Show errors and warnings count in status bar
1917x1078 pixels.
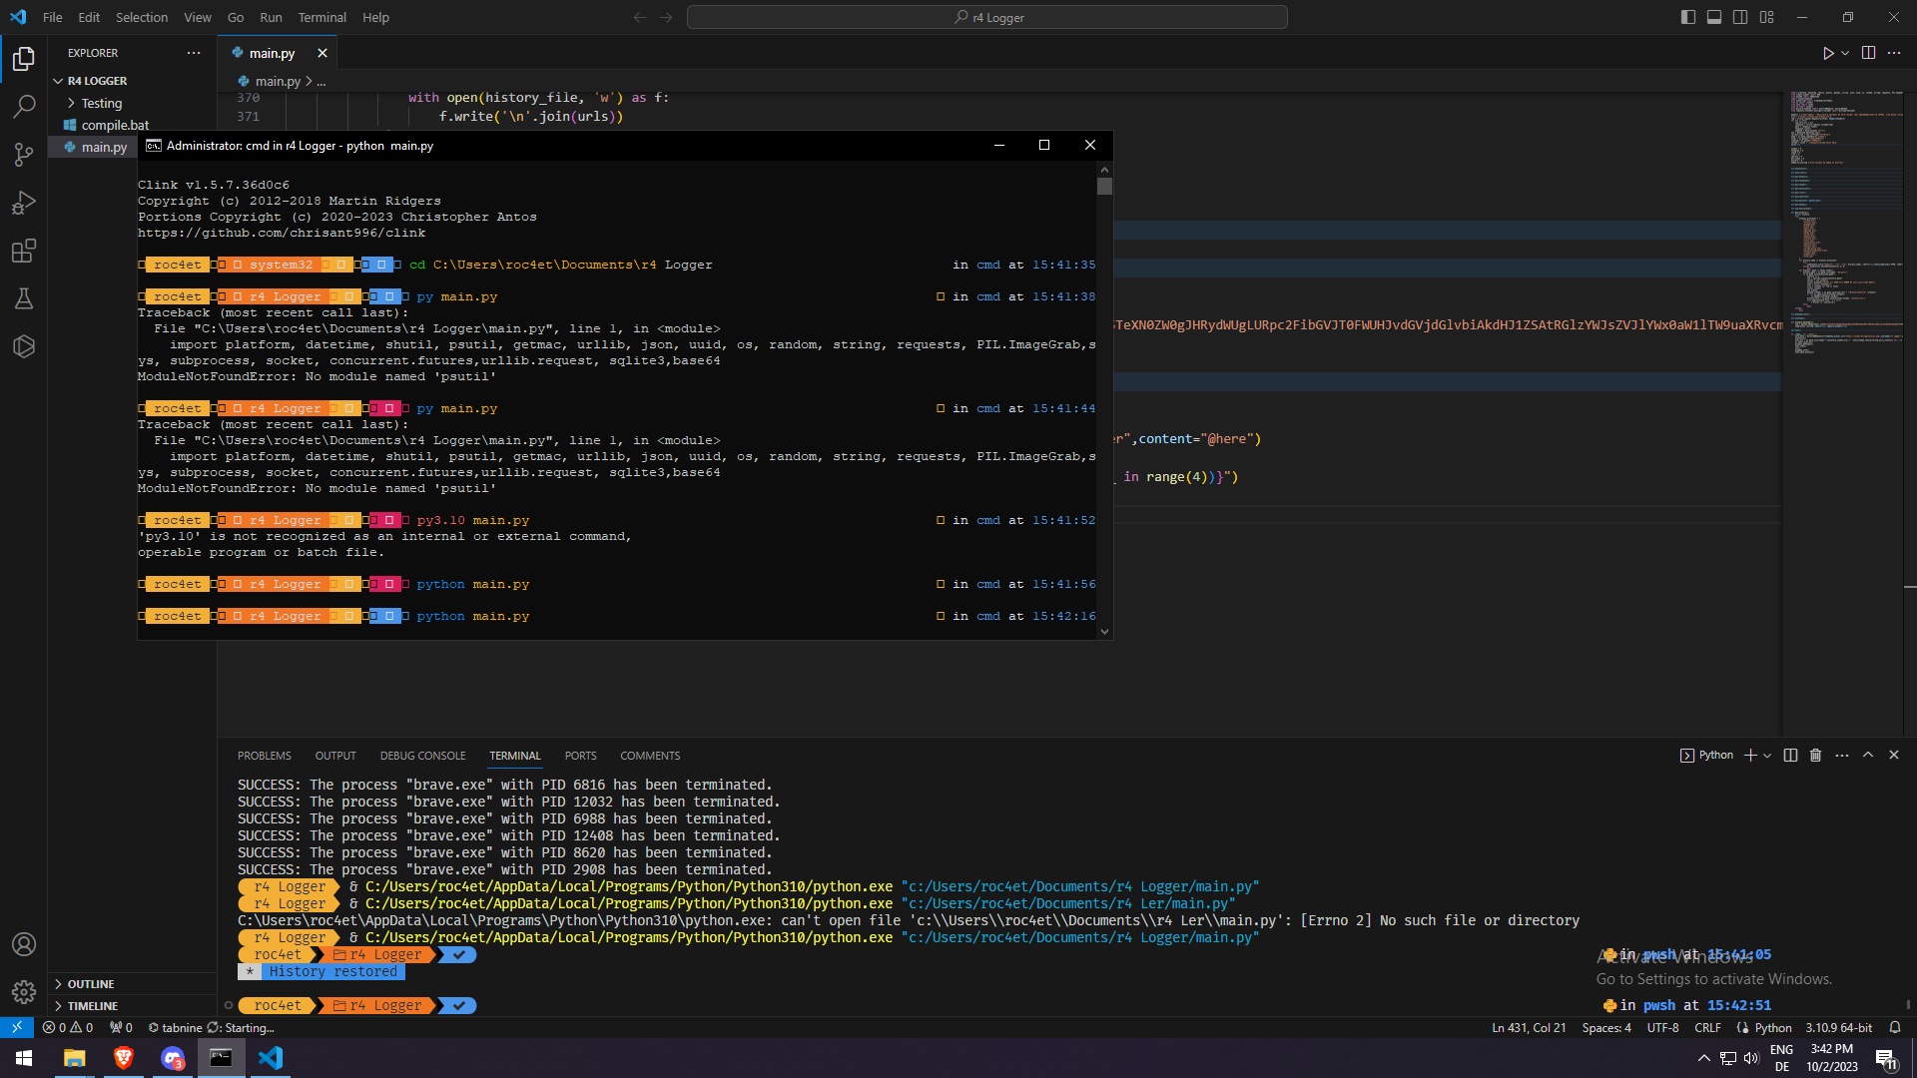tap(68, 1027)
